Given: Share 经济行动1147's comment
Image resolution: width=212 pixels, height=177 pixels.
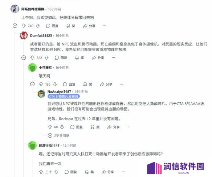Looking at the screenshot, I should pyautogui.click(x=108, y=172).
